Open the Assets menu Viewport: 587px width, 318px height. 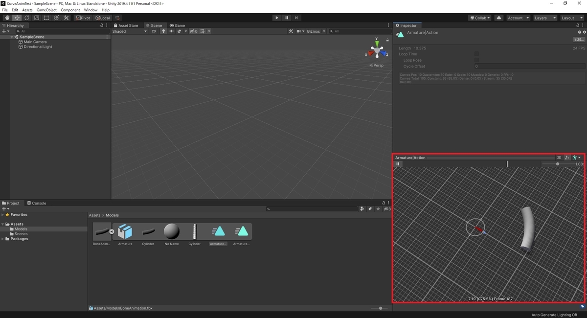(x=27, y=10)
